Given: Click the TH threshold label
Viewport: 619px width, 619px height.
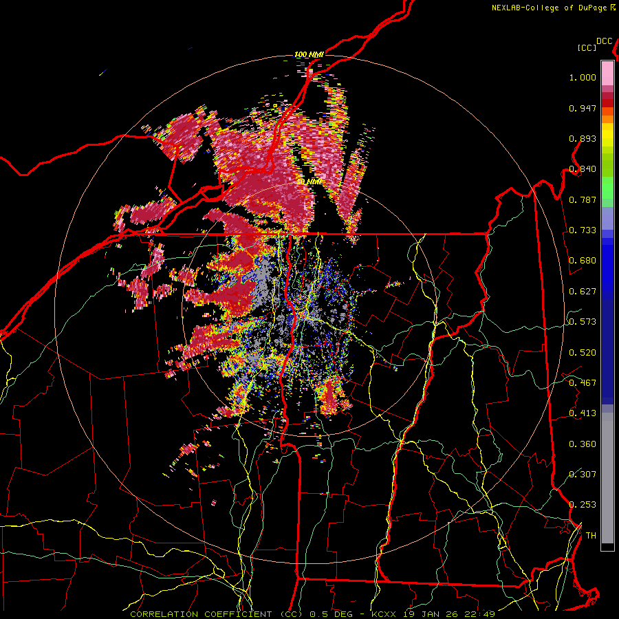Looking at the screenshot, I should coord(591,536).
